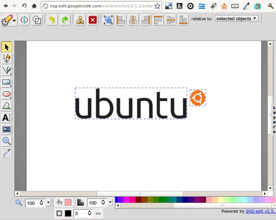The height and width of the screenshot is (220, 276).
Task: Click the opacity field showing 100
Action: pyautogui.click(x=93, y=203)
